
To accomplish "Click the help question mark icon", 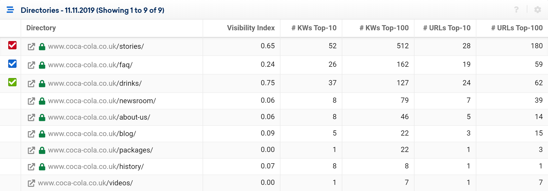I will [x=516, y=10].
